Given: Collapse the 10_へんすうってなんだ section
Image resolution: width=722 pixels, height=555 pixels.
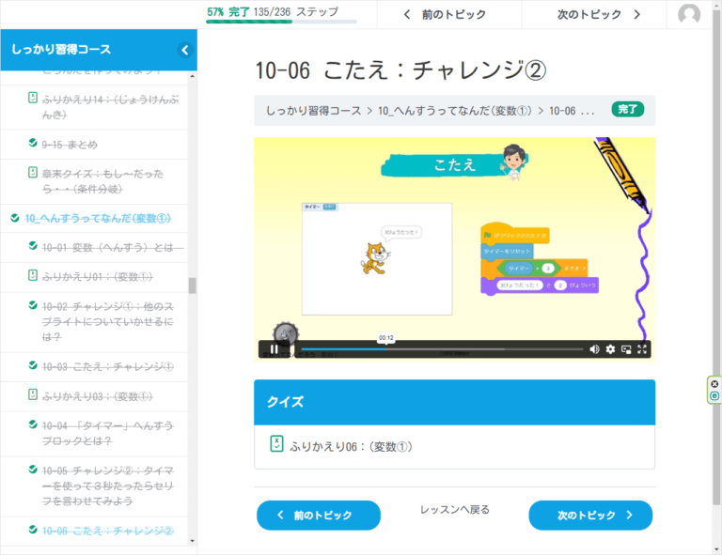Looking at the screenshot, I should [14, 218].
